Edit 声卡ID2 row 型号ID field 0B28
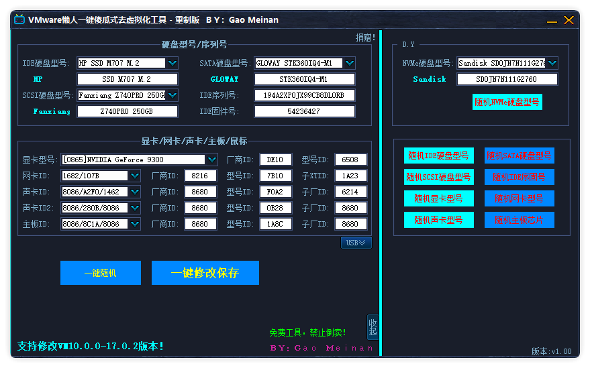 click(275, 208)
